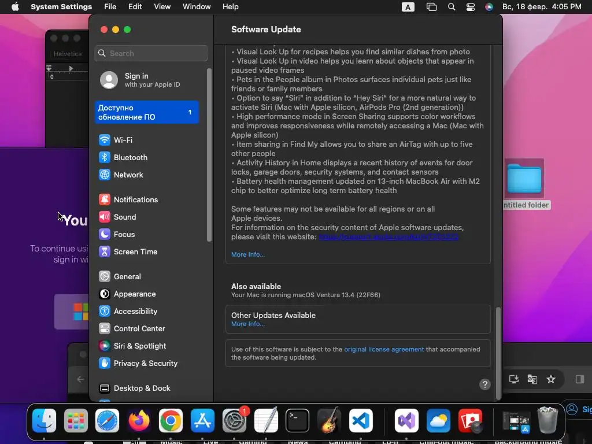Screen dimensions: 592x444
Task: Open Spotlight search from menu bar
Action: [x=451, y=7]
